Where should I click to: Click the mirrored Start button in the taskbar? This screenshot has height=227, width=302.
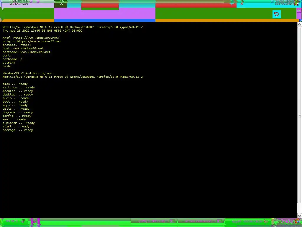coord(288,221)
